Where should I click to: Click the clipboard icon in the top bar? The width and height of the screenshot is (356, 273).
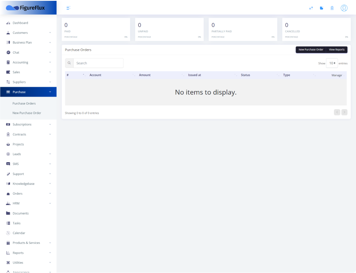332,8
